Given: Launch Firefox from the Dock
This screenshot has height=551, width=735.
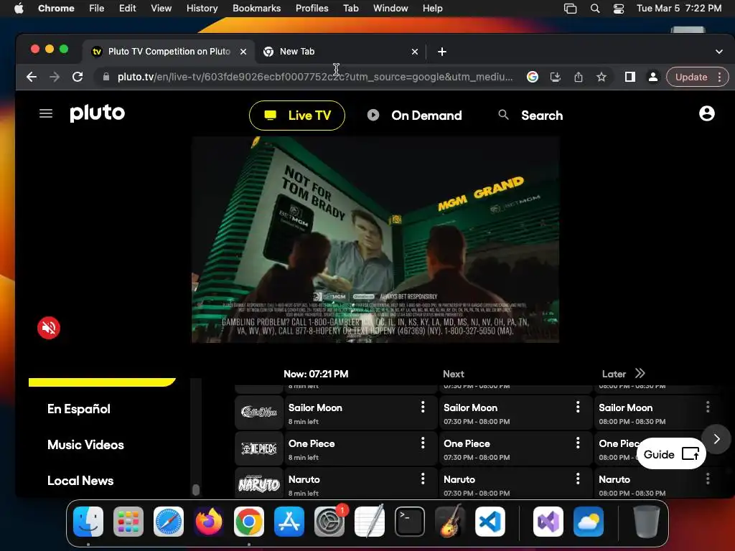Looking at the screenshot, I should point(209,522).
